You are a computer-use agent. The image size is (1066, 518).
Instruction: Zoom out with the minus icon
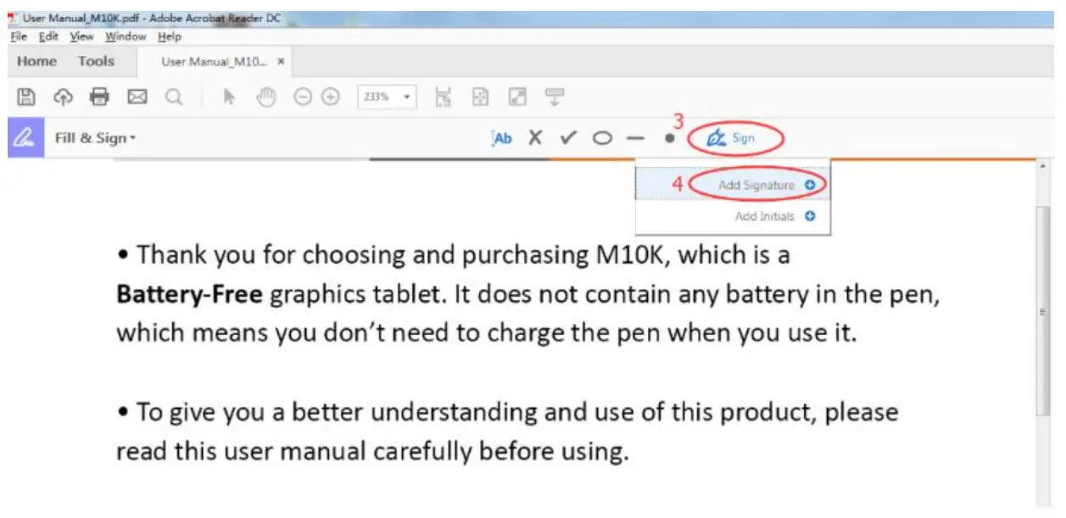point(304,97)
